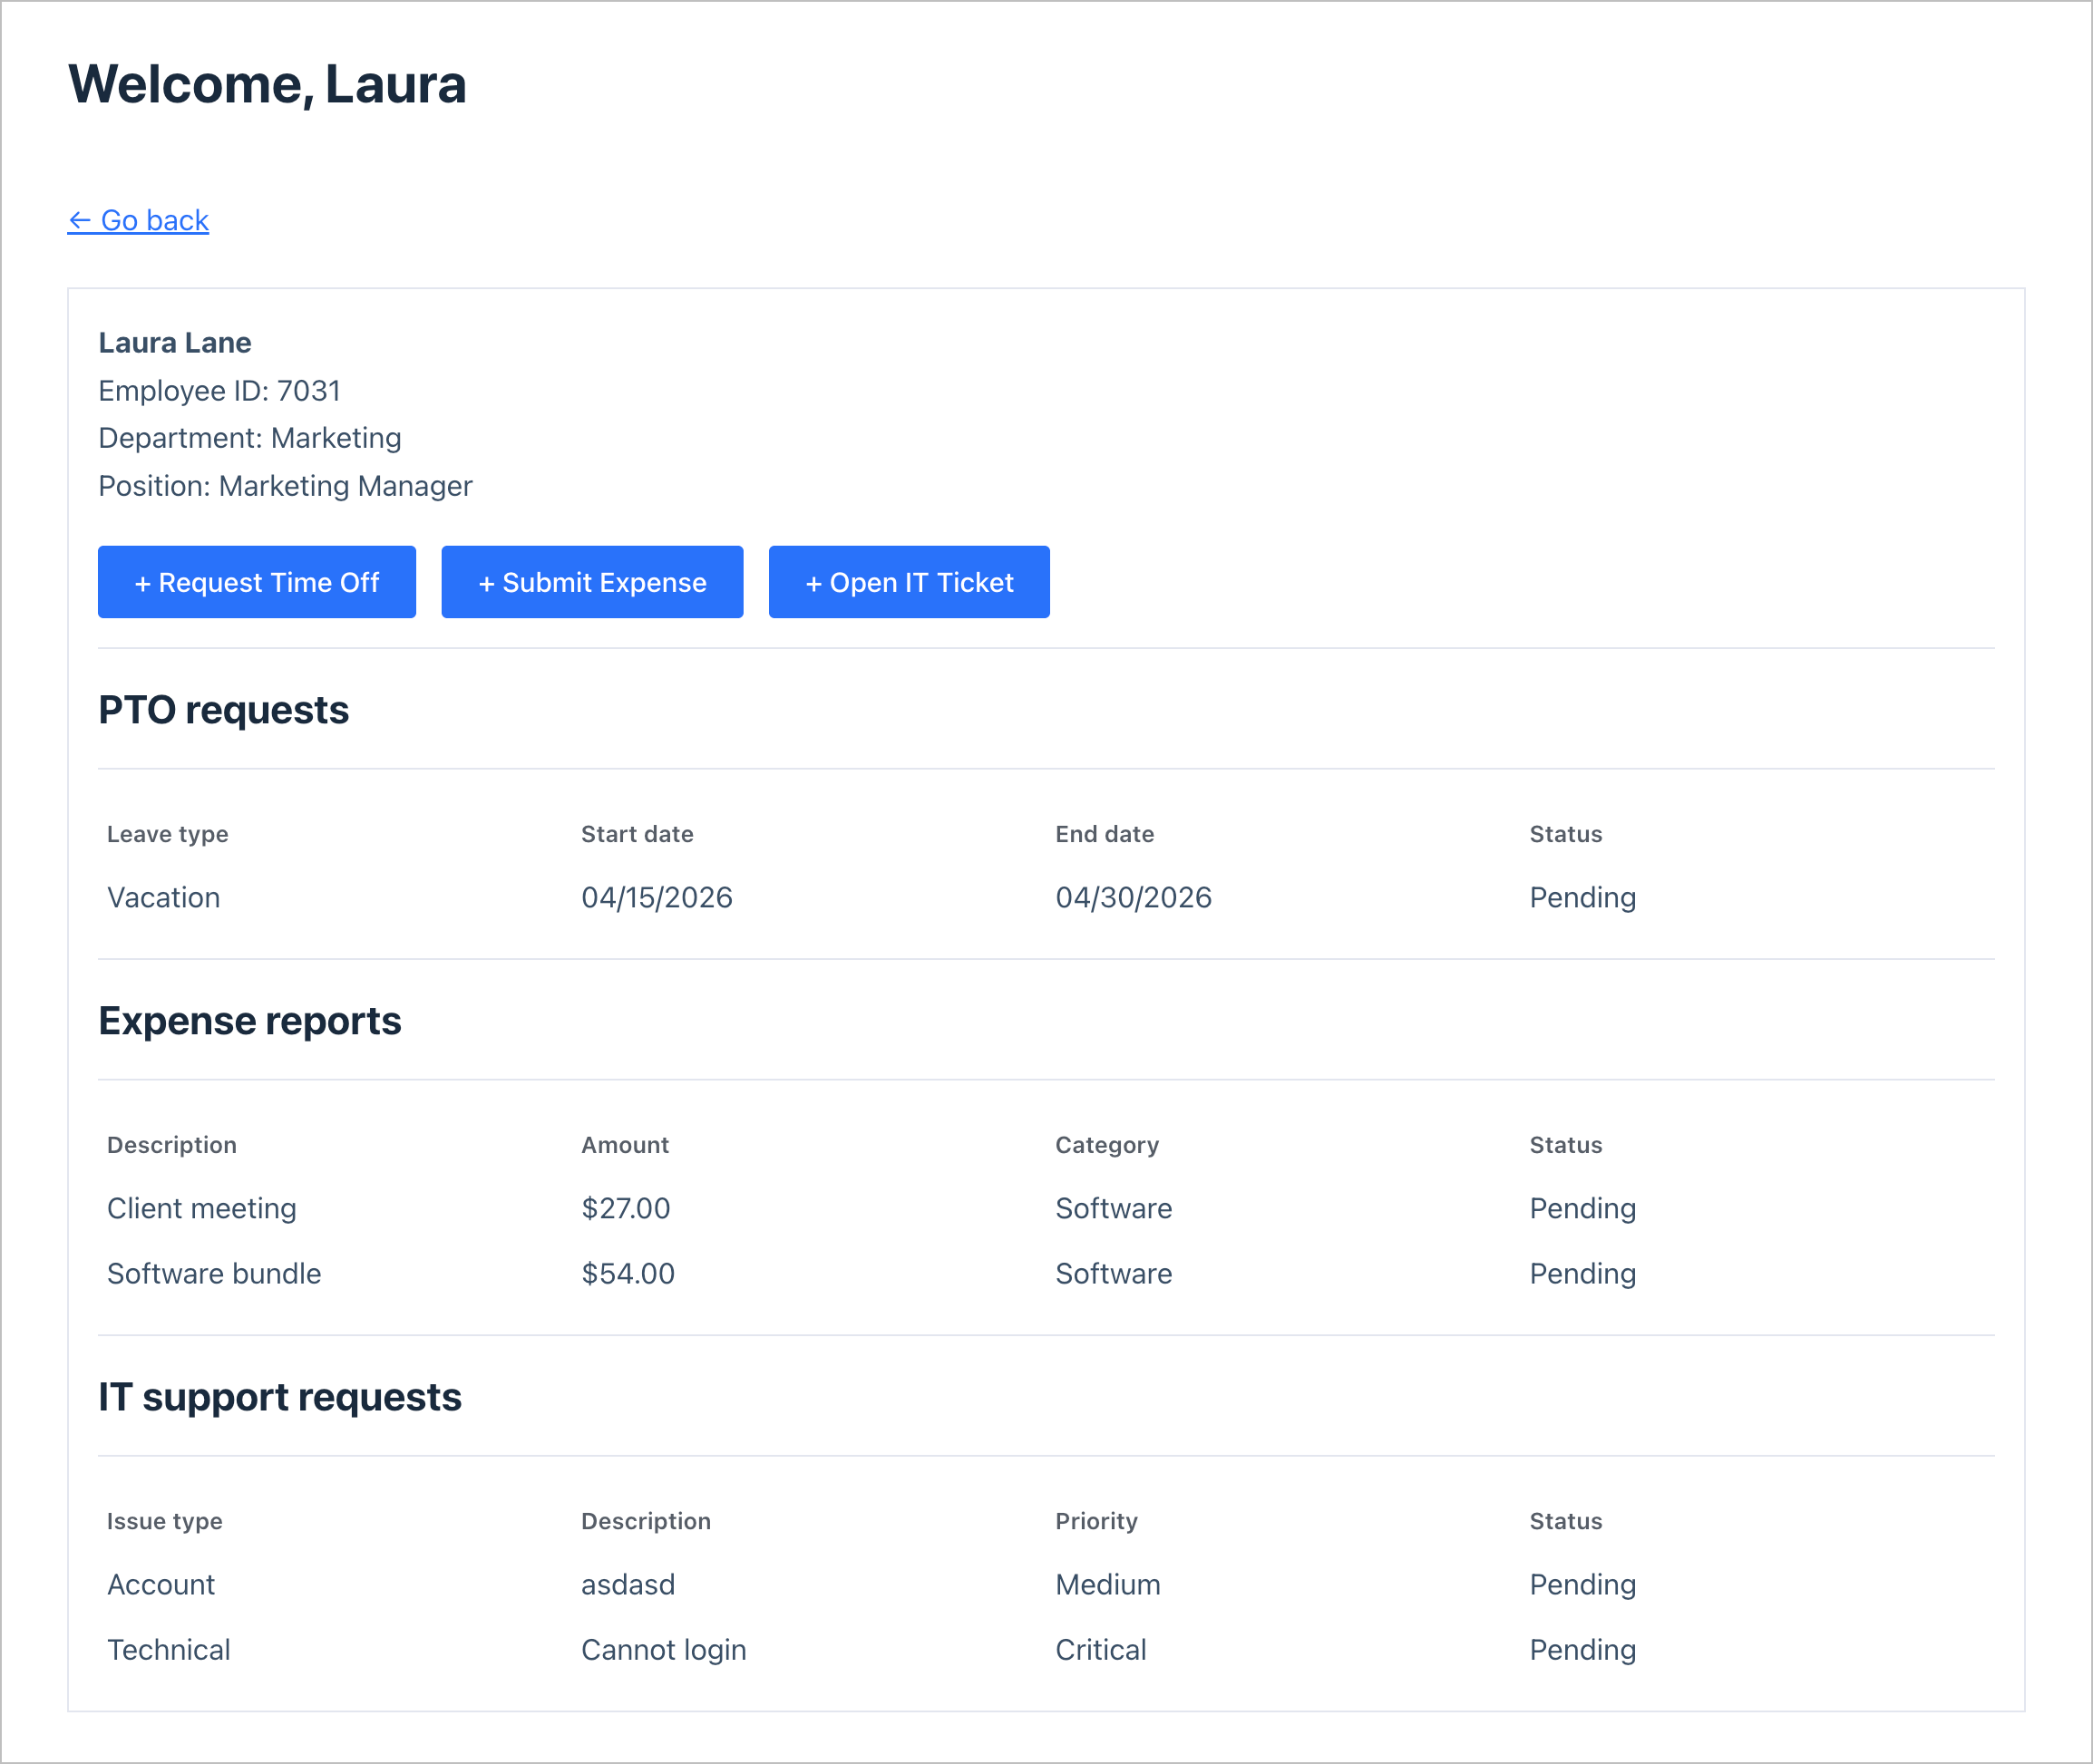Viewport: 2093px width, 1764px height.
Task: Click the Pending status of the Vacation request
Action: 1582,897
